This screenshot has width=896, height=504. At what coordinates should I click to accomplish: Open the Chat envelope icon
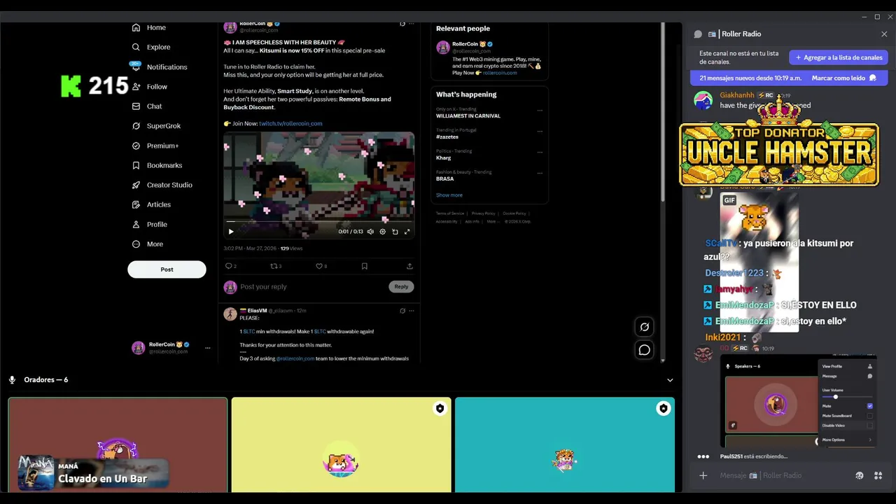(136, 106)
